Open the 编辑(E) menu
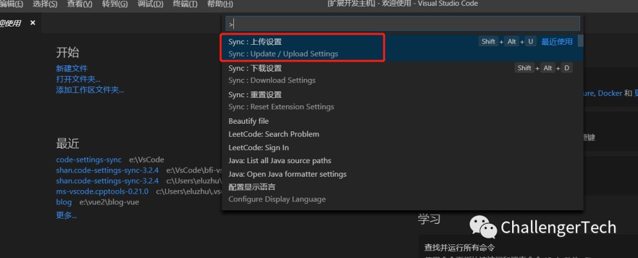The width and height of the screenshot is (638, 258). 11,4
